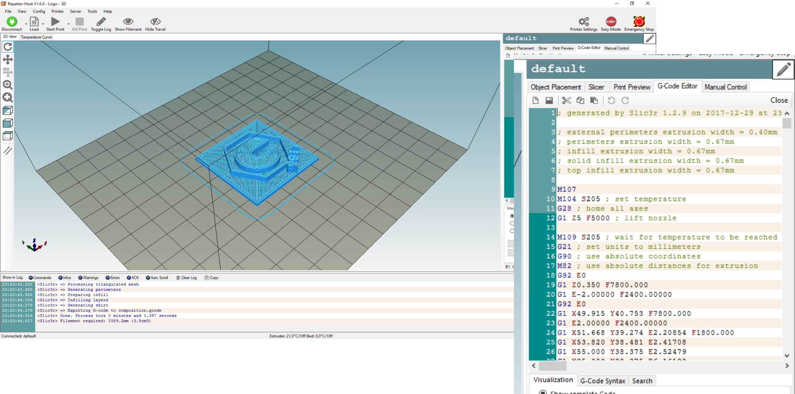The image size is (795, 394).
Task: Toggle the Show Filament eye icon
Action: (x=128, y=22)
